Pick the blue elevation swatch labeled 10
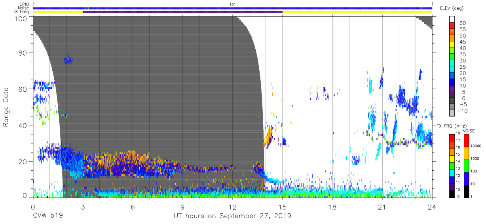 453,83
